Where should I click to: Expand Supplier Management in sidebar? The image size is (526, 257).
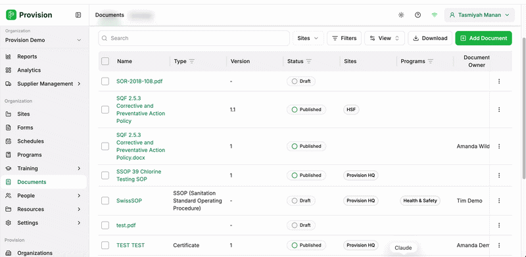[79, 84]
